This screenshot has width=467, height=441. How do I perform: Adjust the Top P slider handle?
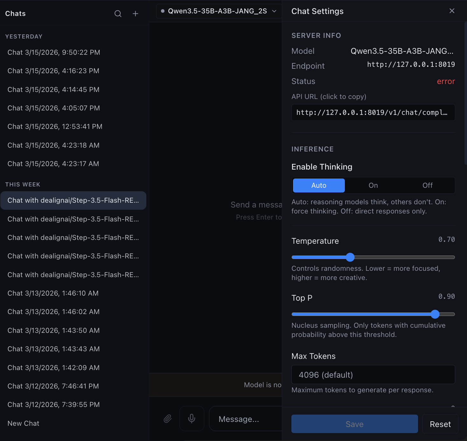(435, 314)
